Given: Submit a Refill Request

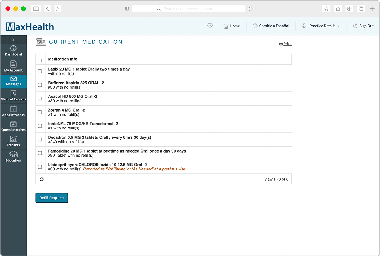Looking at the screenshot, I should click(x=52, y=198).
